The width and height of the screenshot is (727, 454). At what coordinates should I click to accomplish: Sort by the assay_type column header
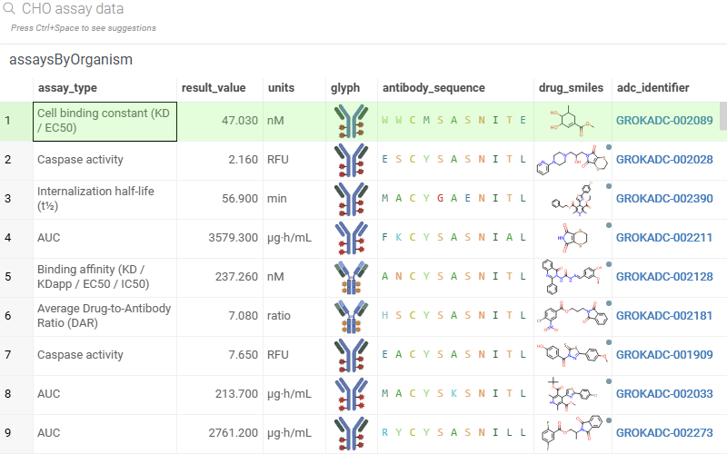(x=67, y=88)
